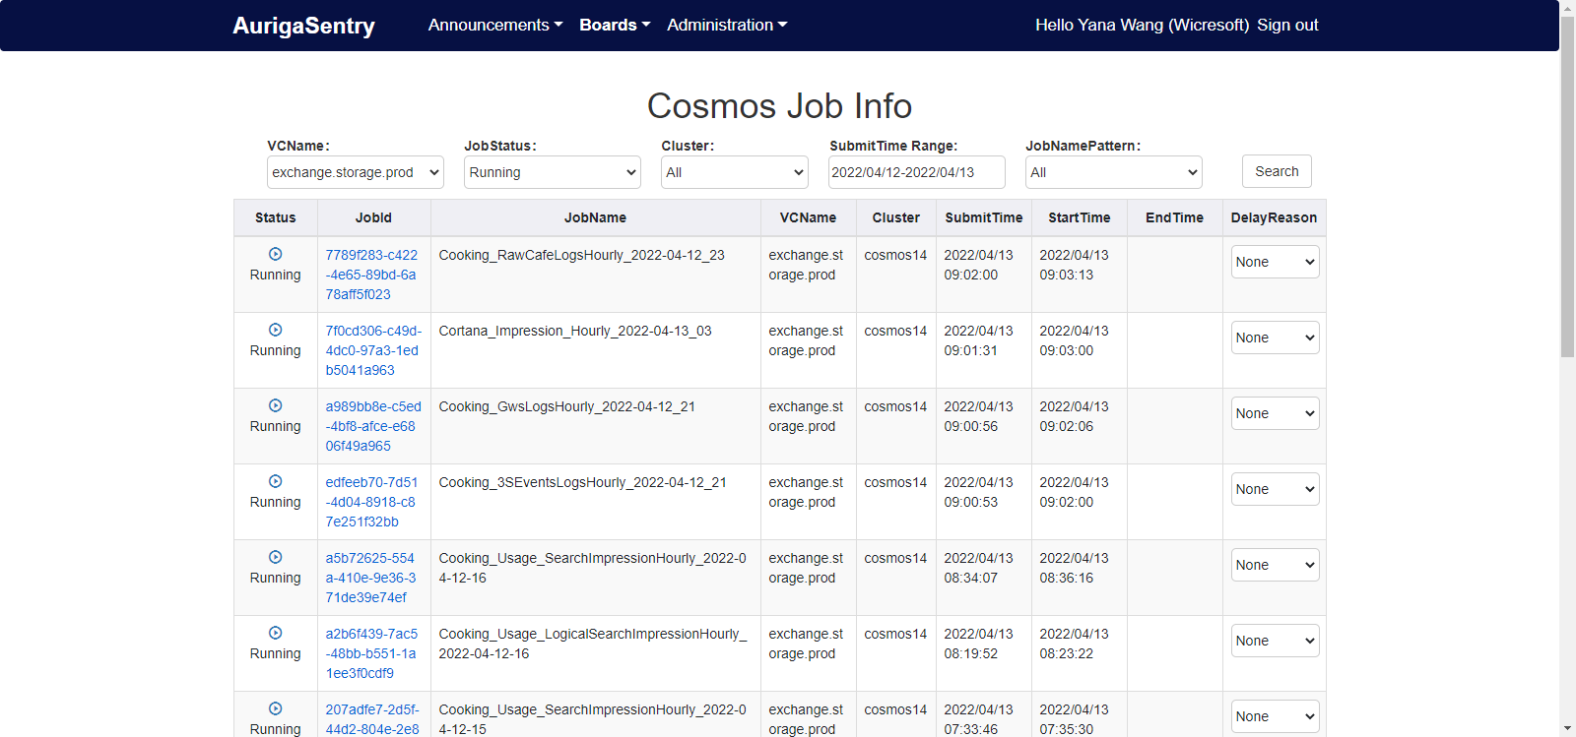The image size is (1576, 737).
Task: Open job link edfeeb70-7d51
Action: 373,502
